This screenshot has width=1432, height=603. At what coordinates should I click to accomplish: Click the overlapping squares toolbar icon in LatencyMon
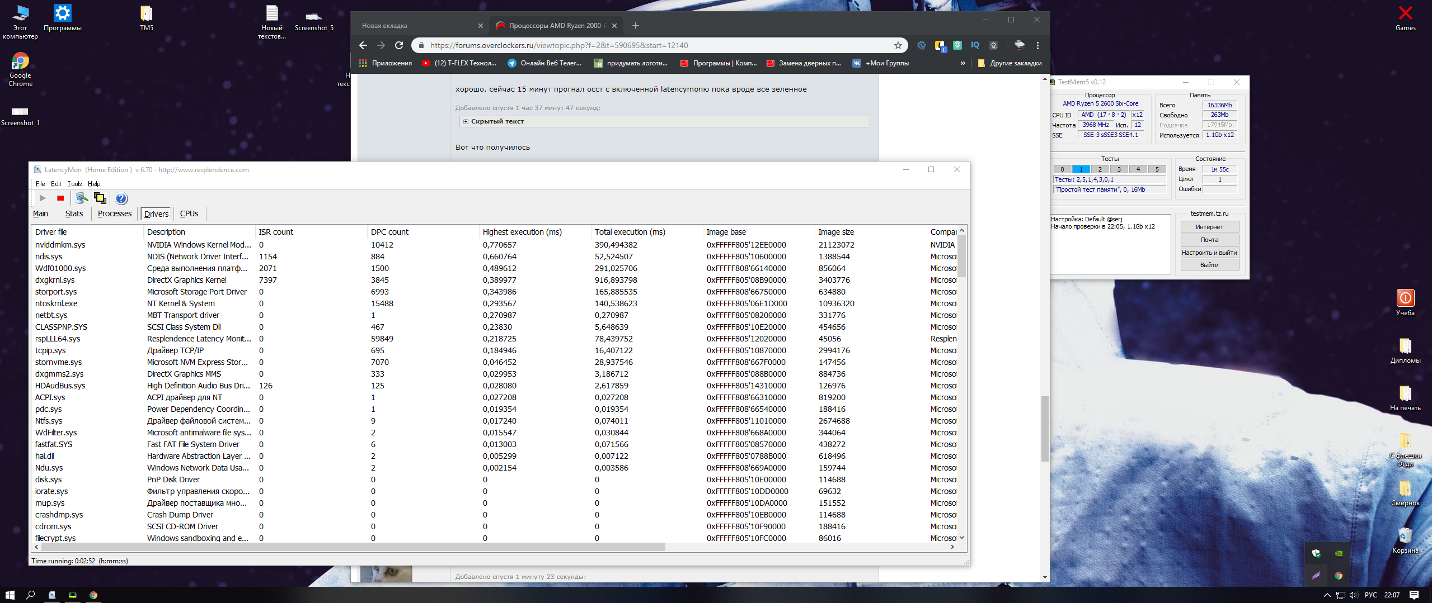pos(100,198)
